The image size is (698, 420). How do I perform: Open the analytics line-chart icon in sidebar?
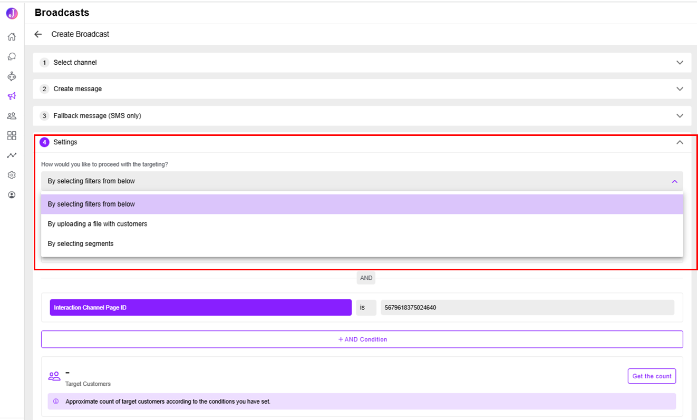coord(12,155)
